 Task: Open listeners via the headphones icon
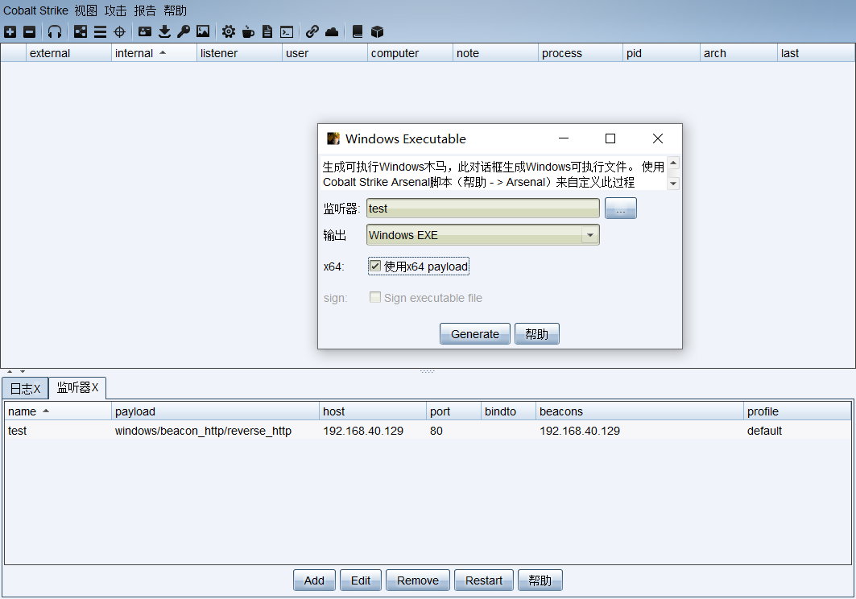click(55, 31)
